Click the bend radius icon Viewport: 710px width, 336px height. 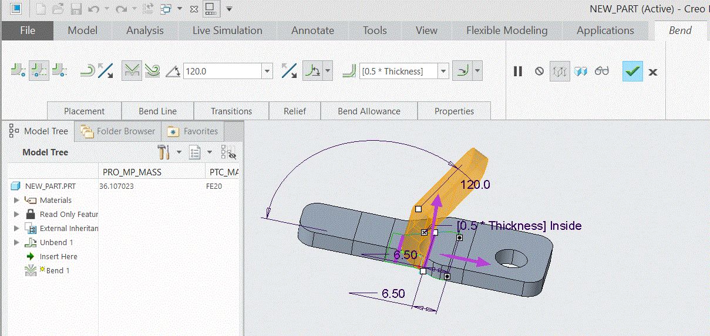click(x=349, y=71)
